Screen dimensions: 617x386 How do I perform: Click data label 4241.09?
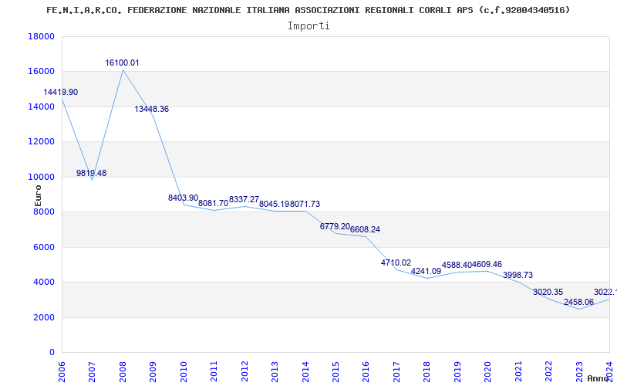pos(427,272)
